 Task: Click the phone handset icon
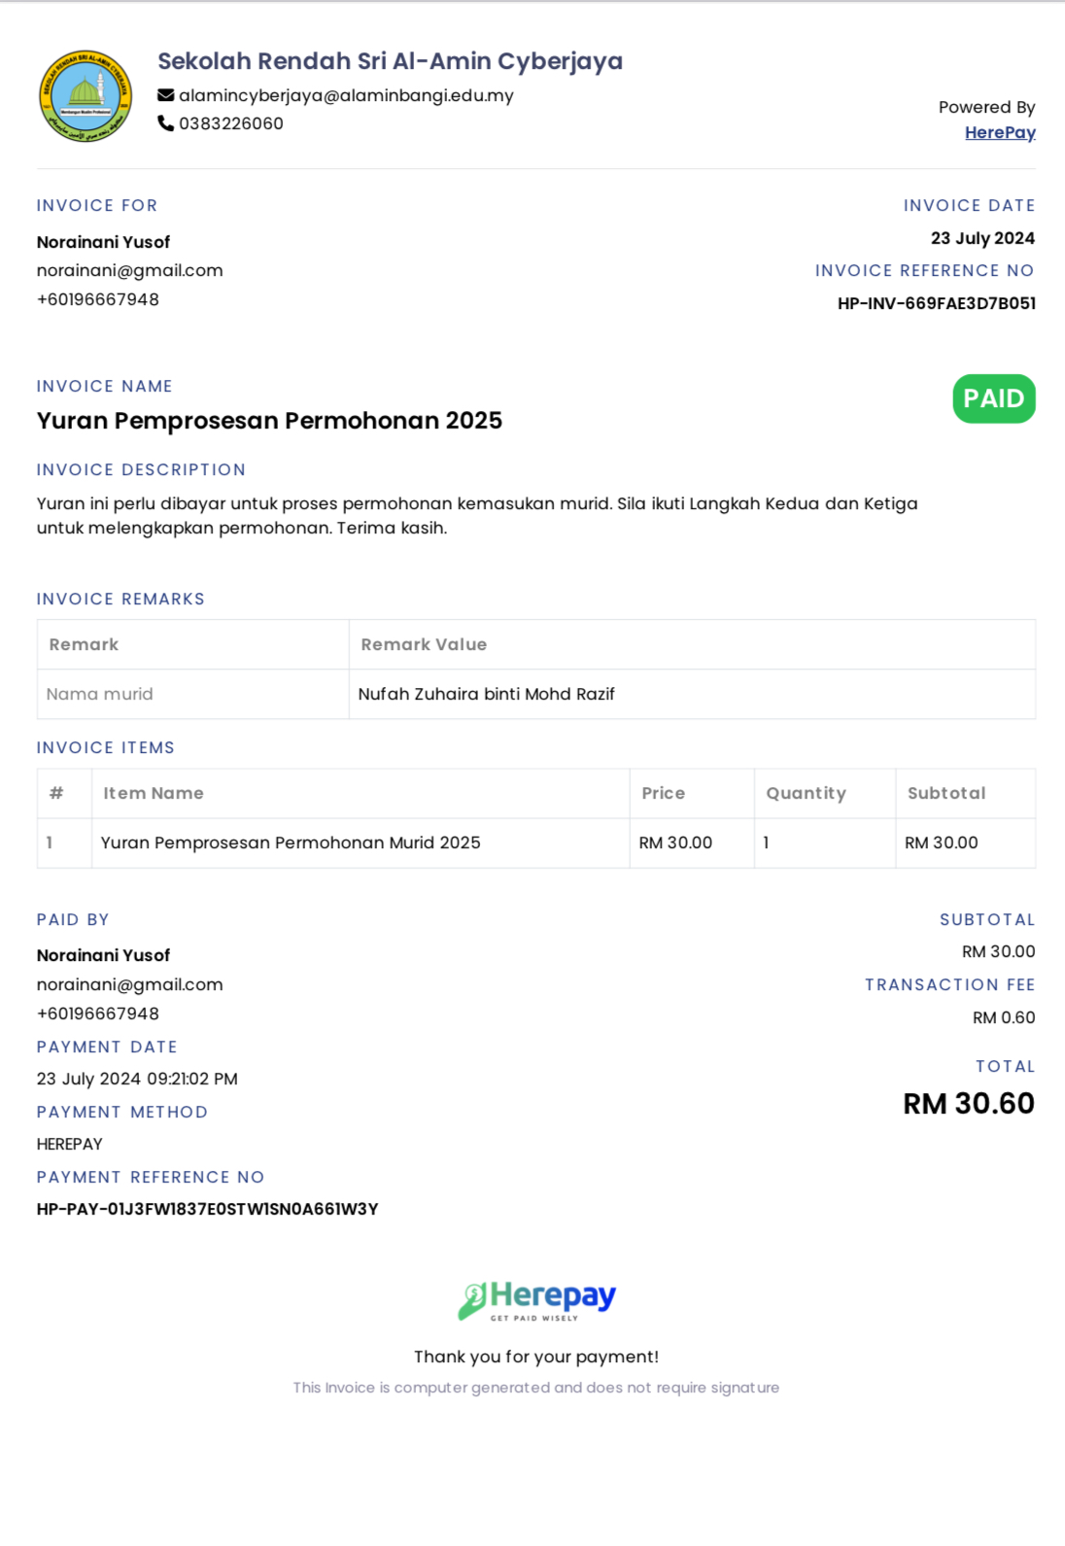166,123
